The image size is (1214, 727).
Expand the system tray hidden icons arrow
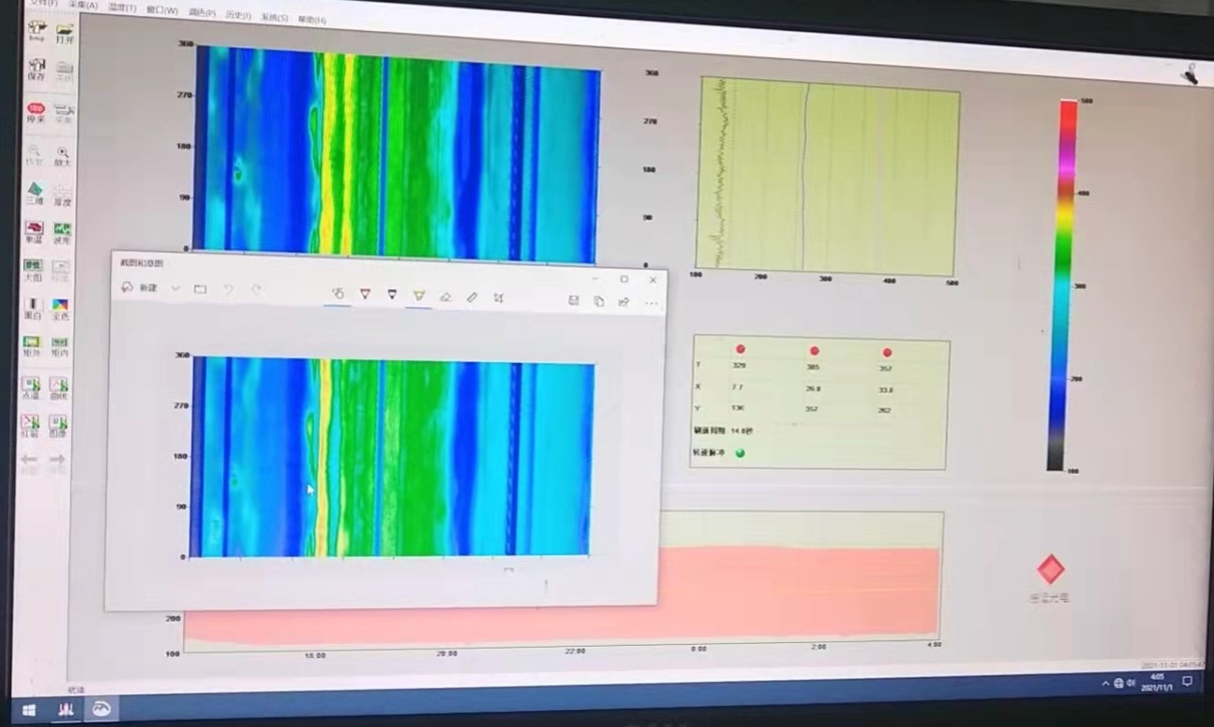click(x=1106, y=684)
